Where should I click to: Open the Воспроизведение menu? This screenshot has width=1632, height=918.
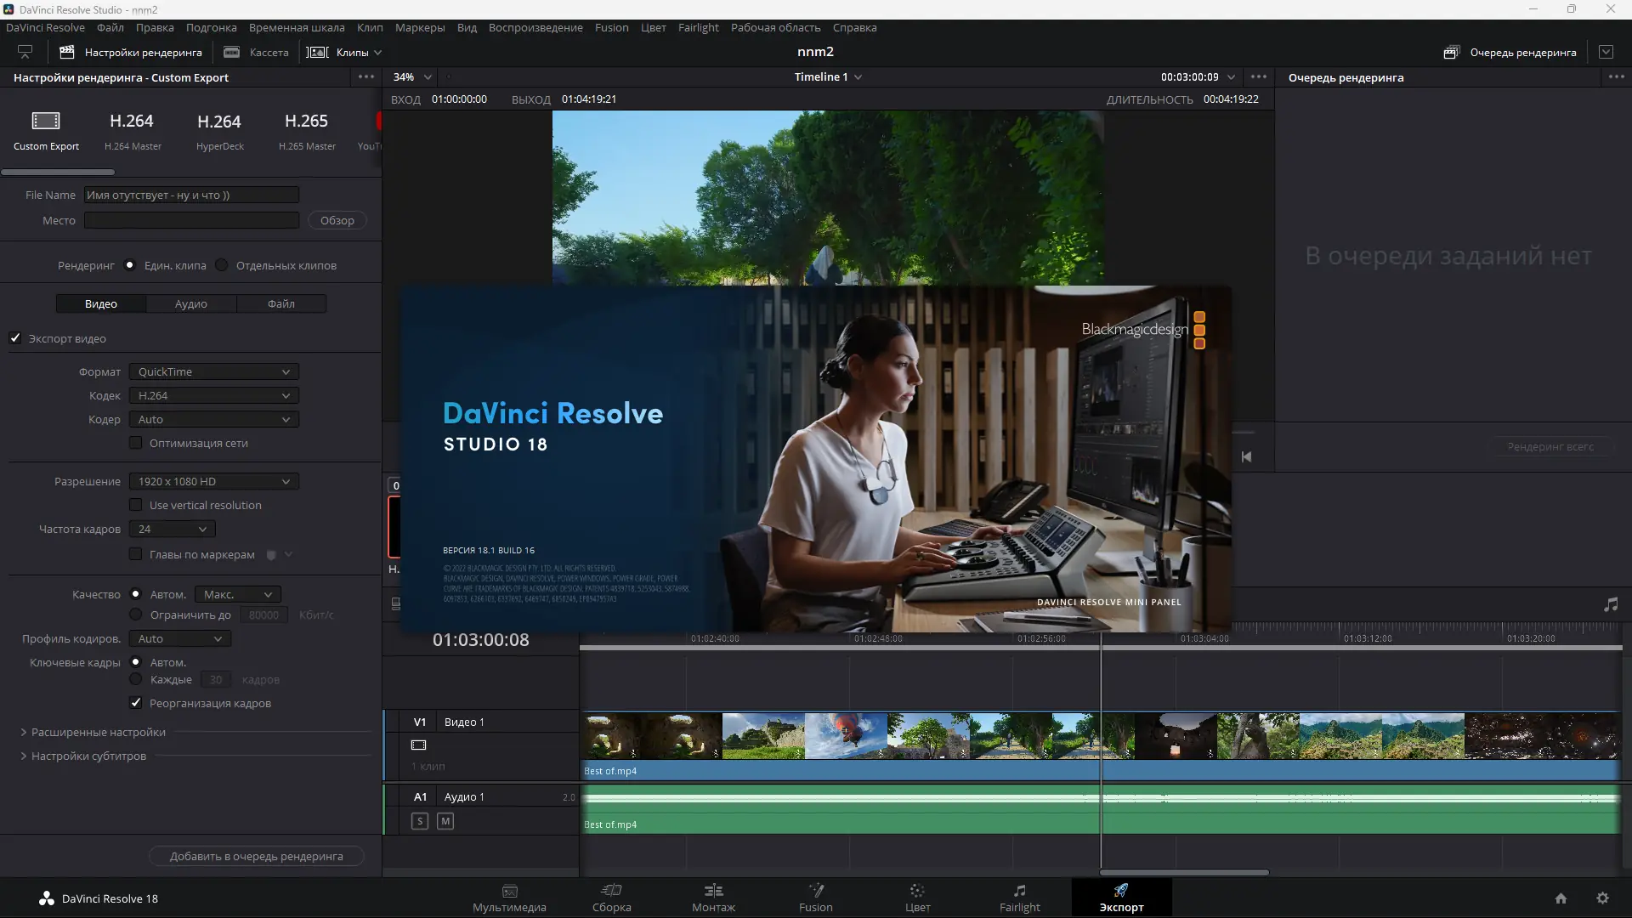click(x=535, y=27)
